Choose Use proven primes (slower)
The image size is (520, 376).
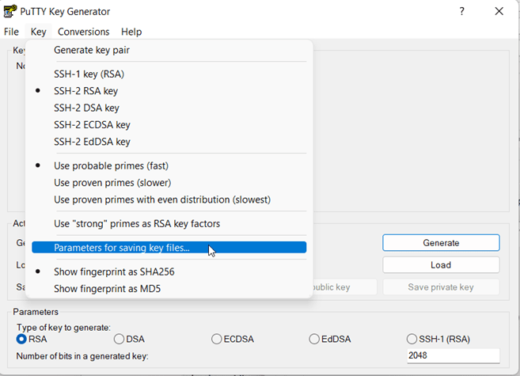click(112, 183)
